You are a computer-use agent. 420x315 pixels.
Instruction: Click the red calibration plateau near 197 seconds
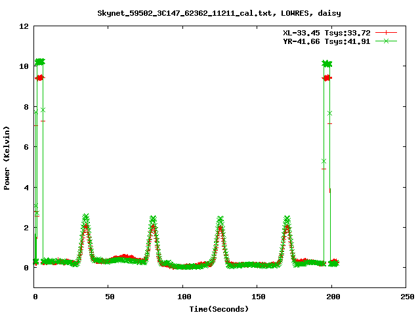pos(327,78)
